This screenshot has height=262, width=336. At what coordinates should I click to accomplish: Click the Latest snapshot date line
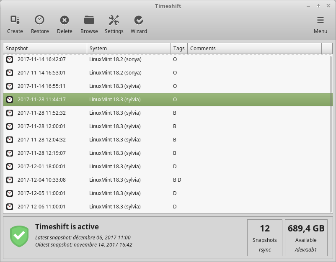tap(83, 238)
